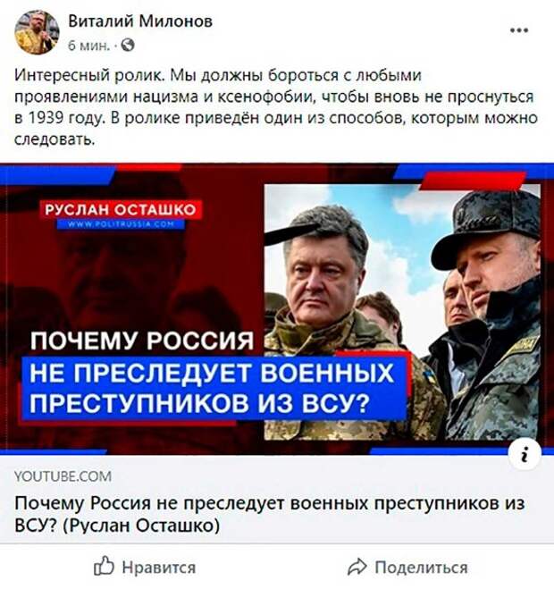Click the share arrow icon
The height and width of the screenshot is (589, 554).
(357, 567)
